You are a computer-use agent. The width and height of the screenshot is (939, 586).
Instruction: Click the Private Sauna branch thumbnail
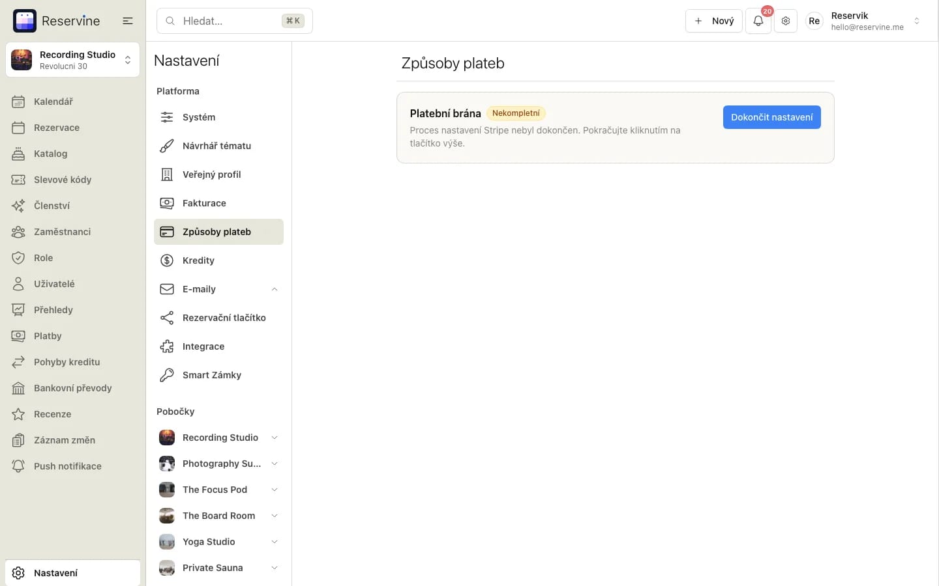(167, 568)
